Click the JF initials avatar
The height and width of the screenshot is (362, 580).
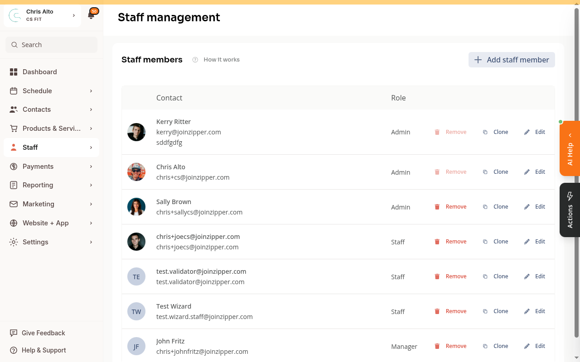tap(136, 346)
